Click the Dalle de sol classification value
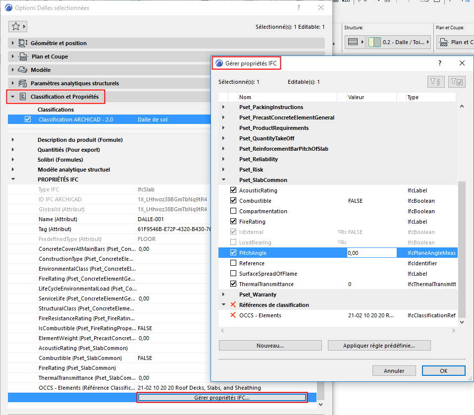The height and width of the screenshot is (415, 474). [153, 119]
